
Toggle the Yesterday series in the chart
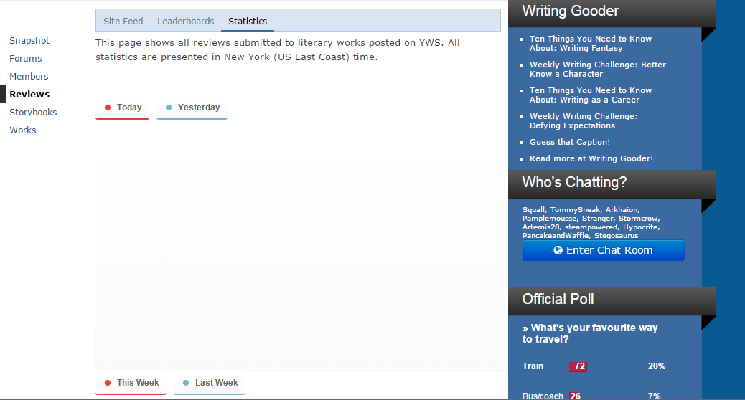click(x=192, y=108)
